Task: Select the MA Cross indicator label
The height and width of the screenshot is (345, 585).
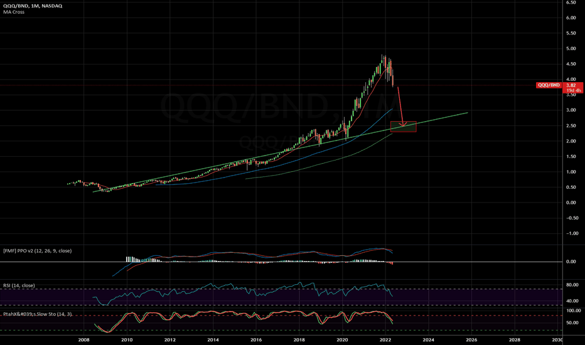Action: (x=14, y=12)
